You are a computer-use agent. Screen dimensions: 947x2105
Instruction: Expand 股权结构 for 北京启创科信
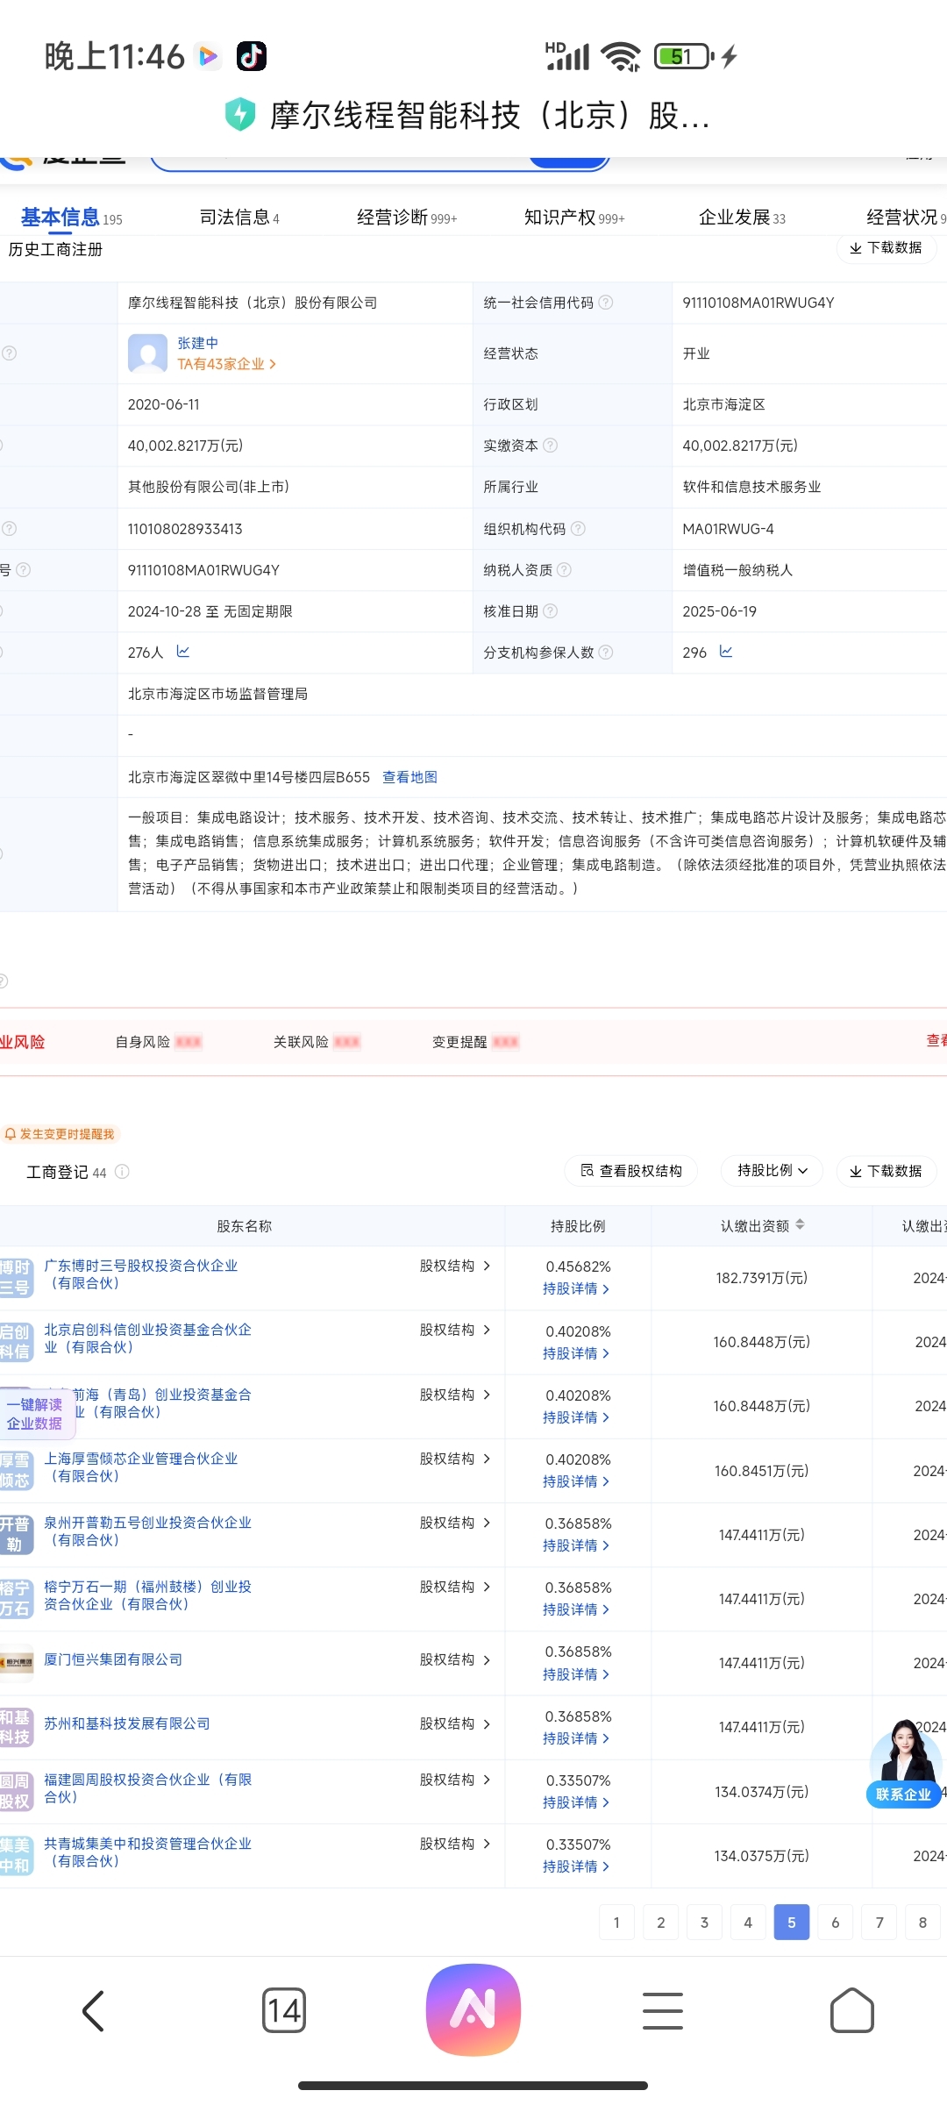pyautogui.click(x=454, y=1330)
